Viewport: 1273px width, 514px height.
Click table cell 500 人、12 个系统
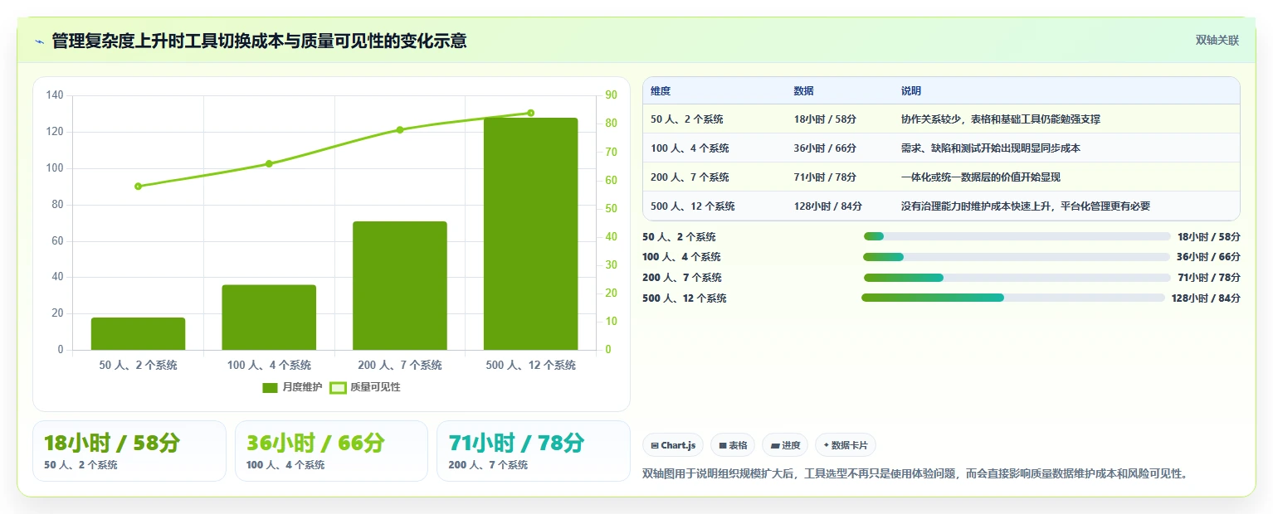[693, 206]
